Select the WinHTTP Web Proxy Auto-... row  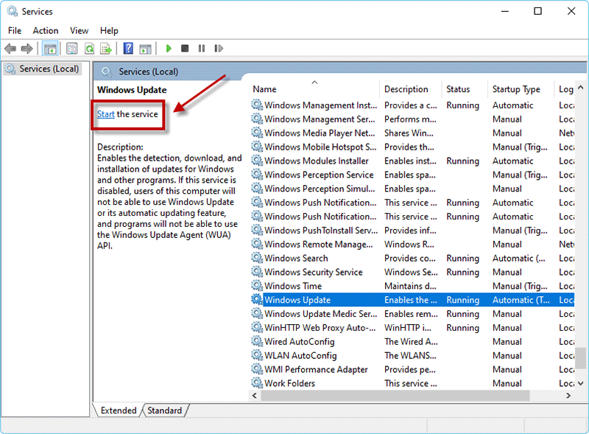tap(412, 328)
